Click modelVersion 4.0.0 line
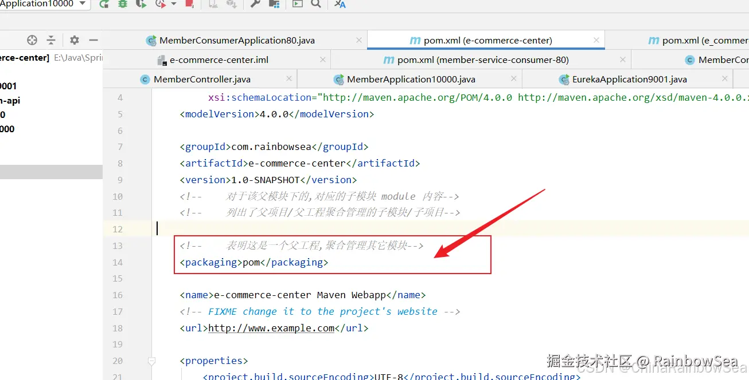This screenshot has height=380, width=749. [277, 114]
